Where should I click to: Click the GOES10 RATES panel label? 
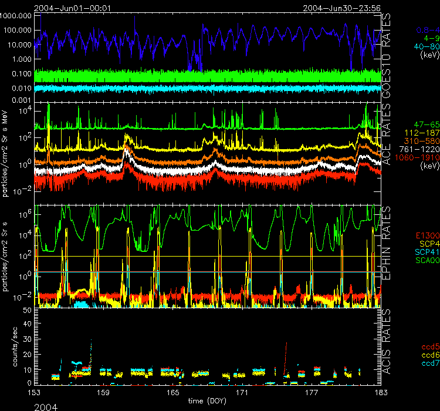click(387, 56)
